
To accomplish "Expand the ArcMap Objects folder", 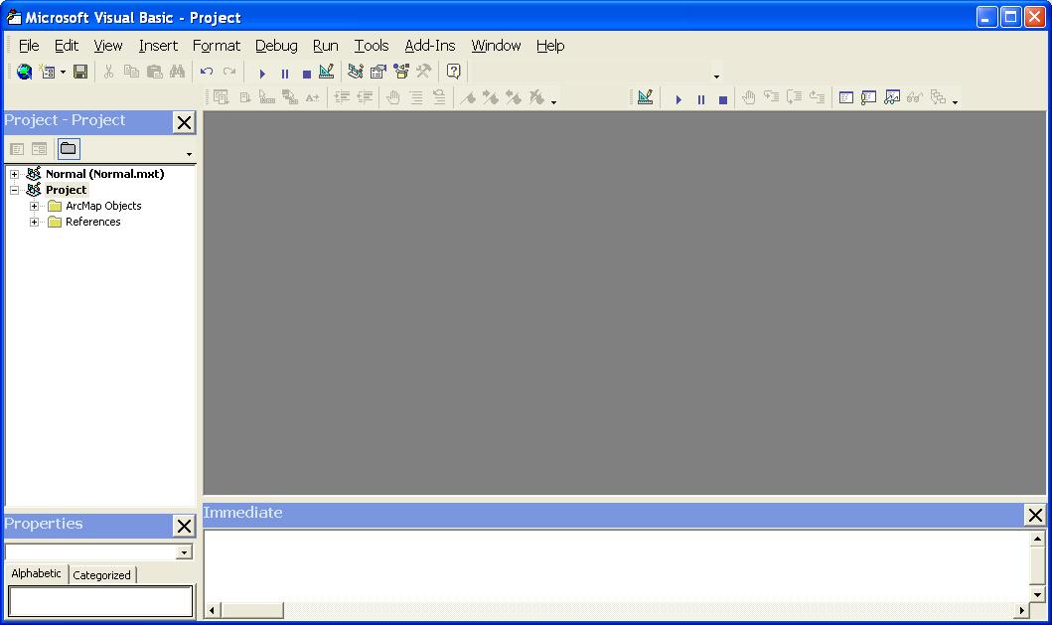I will point(34,206).
